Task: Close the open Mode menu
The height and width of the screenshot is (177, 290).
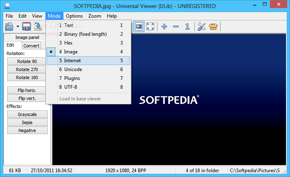Action: click(54, 16)
